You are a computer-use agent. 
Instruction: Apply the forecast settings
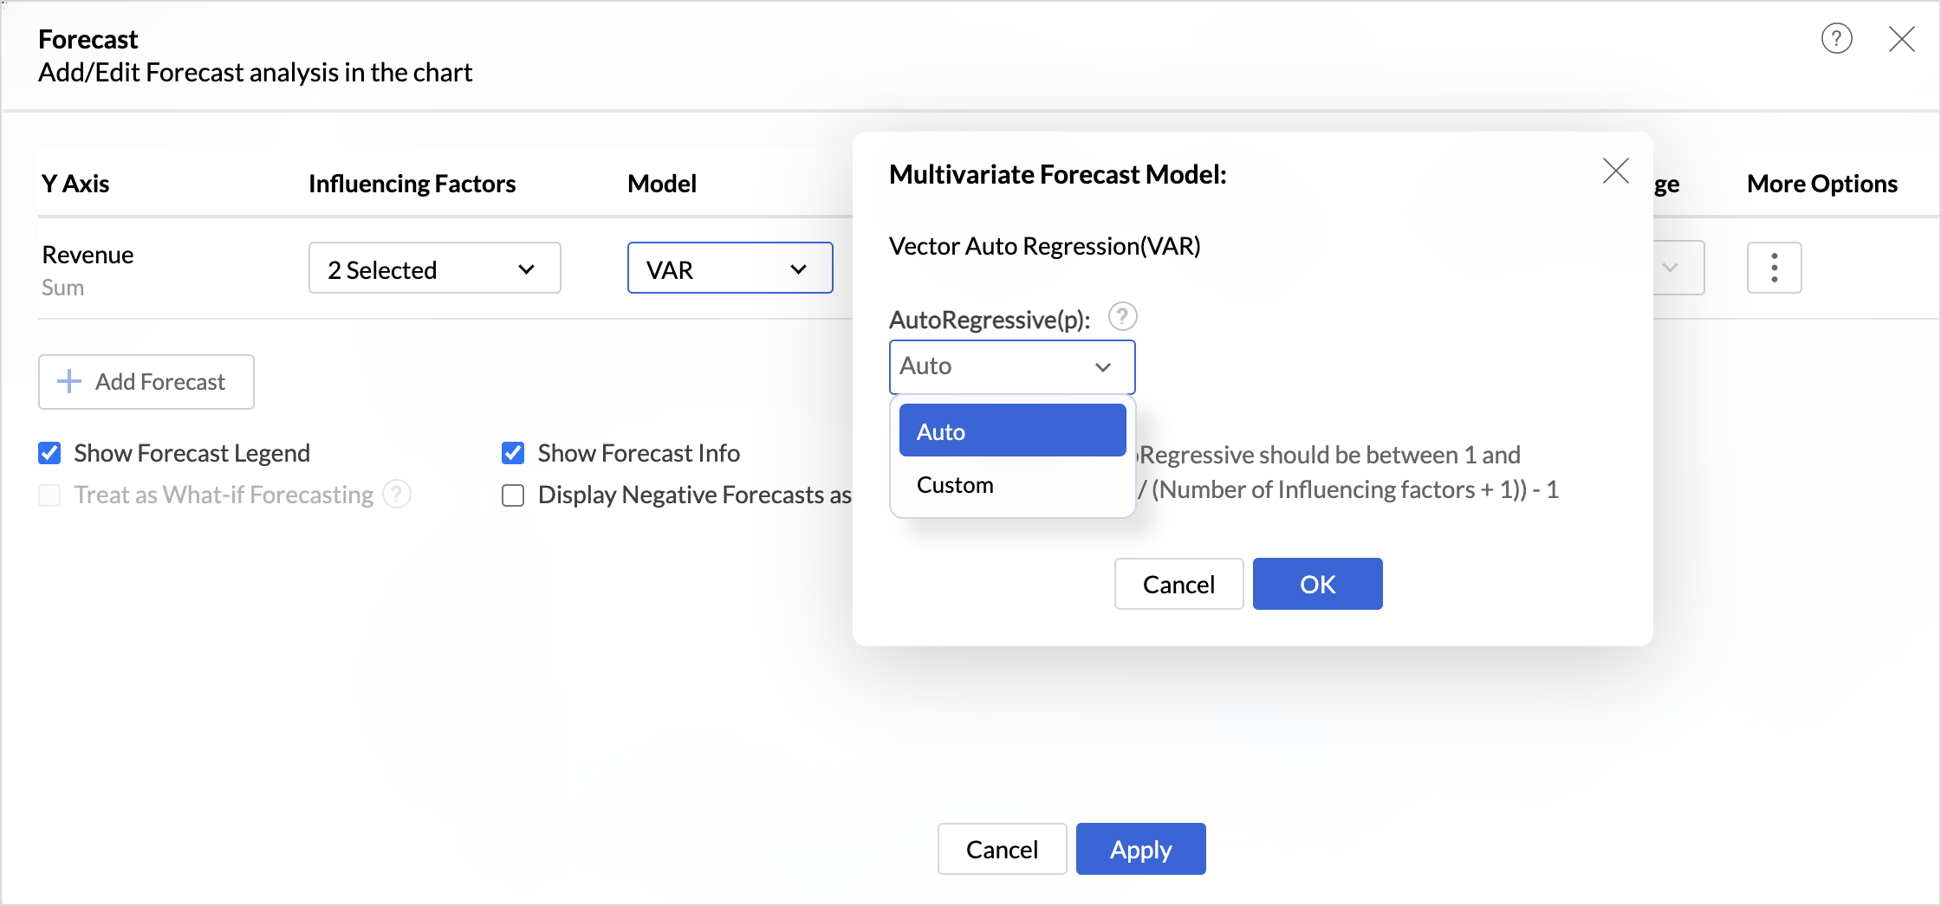click(1140, 849)
